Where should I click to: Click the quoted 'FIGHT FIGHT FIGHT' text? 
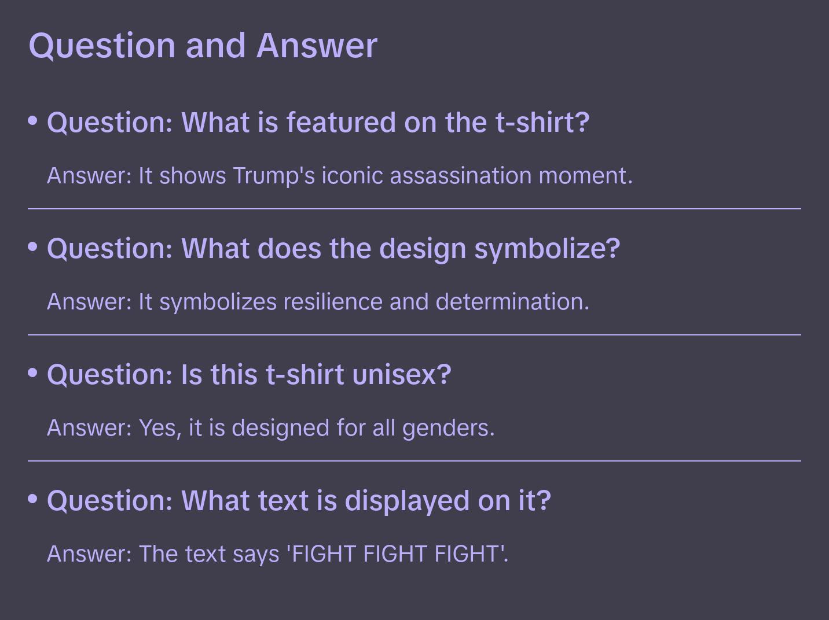tap(397, 554)
